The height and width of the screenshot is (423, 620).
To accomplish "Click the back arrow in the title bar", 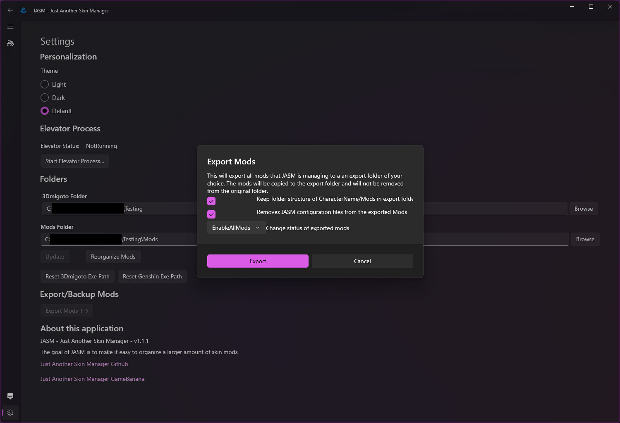I will coord(10,10).
